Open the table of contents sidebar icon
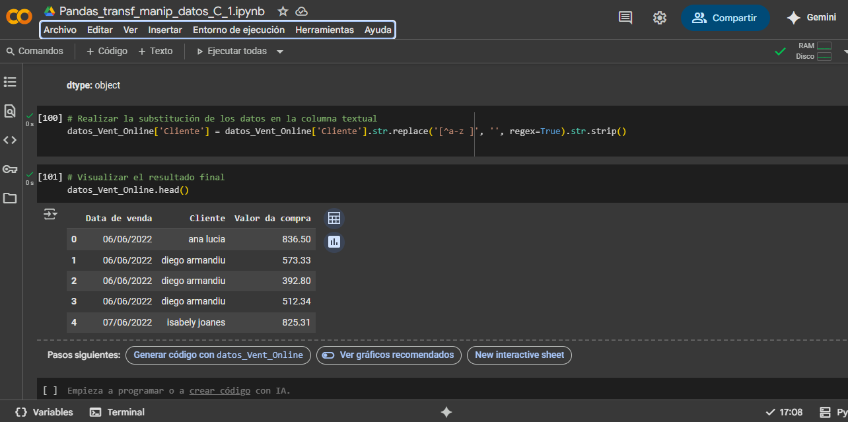Image resolution: width=848 pixels, height=422 pixels. coord(10,82)
